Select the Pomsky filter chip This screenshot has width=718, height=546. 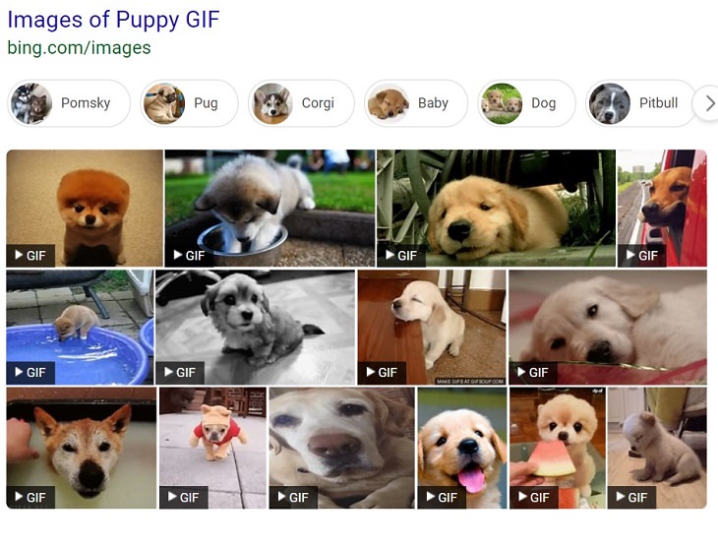point(69,103)
